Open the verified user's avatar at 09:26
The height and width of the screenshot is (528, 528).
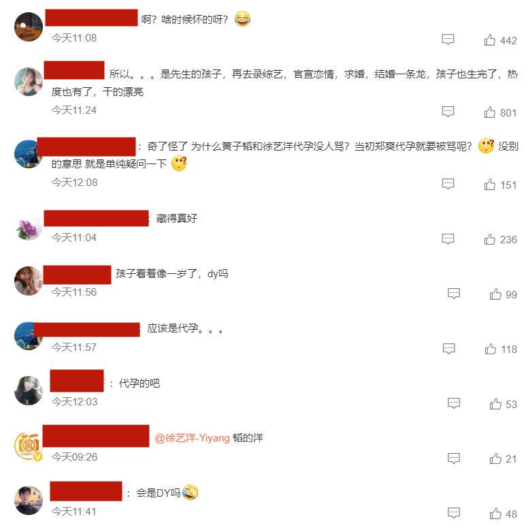pos(29,446)
